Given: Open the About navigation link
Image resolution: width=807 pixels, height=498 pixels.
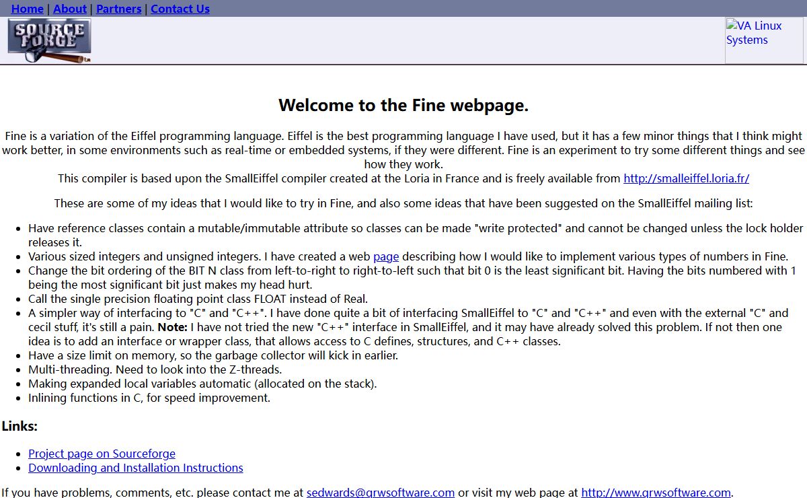Looking at the screenshot, I should click(70, 9).
